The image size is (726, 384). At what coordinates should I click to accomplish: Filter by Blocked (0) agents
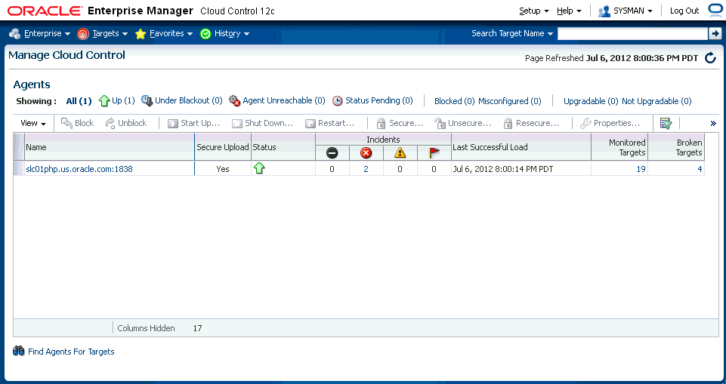[454, 101]
